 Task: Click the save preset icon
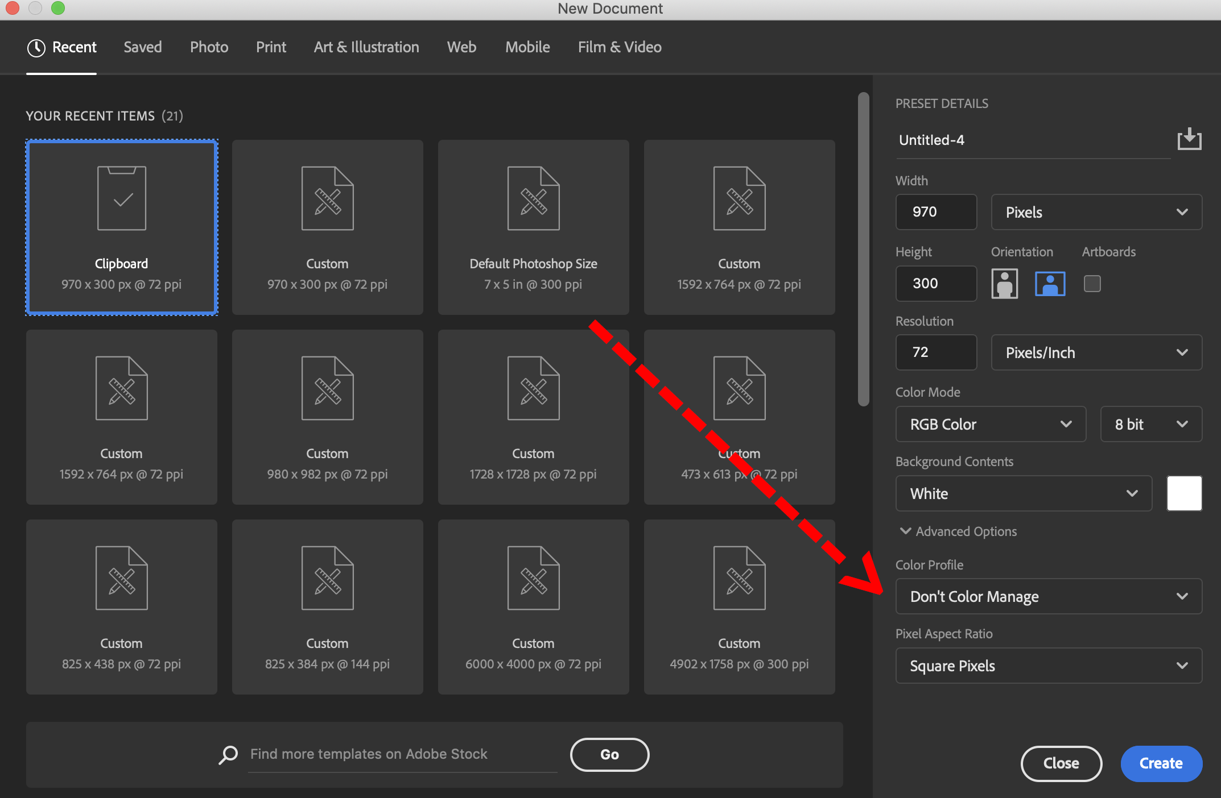(1186, 138)
